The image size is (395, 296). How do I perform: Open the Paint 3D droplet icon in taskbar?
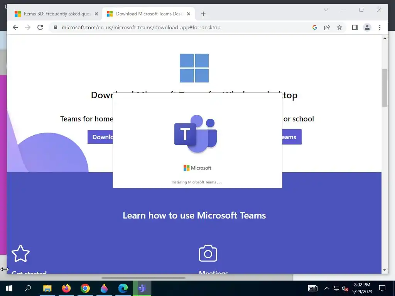pyautogui.click(x=104, y=288)
